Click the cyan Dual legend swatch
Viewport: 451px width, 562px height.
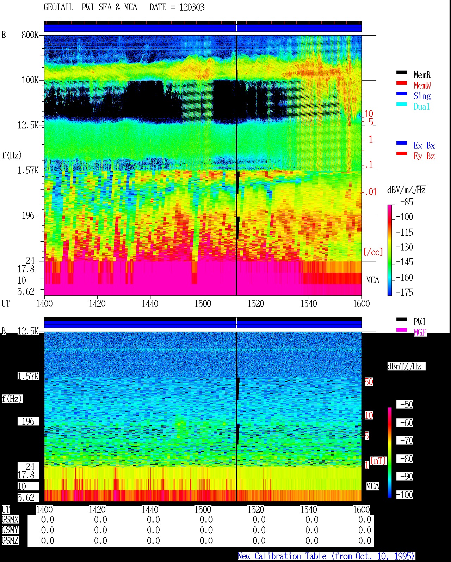click(402, 104)
